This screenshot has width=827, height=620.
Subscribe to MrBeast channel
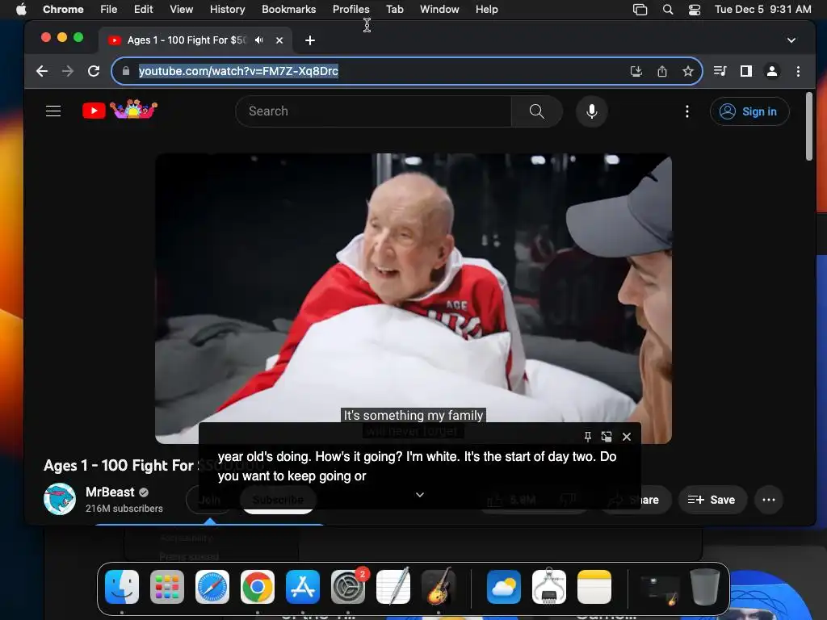point(278,500)
